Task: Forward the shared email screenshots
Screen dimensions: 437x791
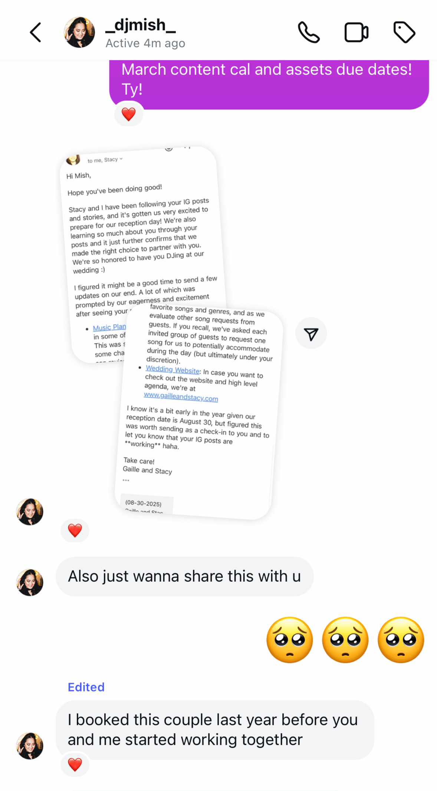Action: coord(311,333)
